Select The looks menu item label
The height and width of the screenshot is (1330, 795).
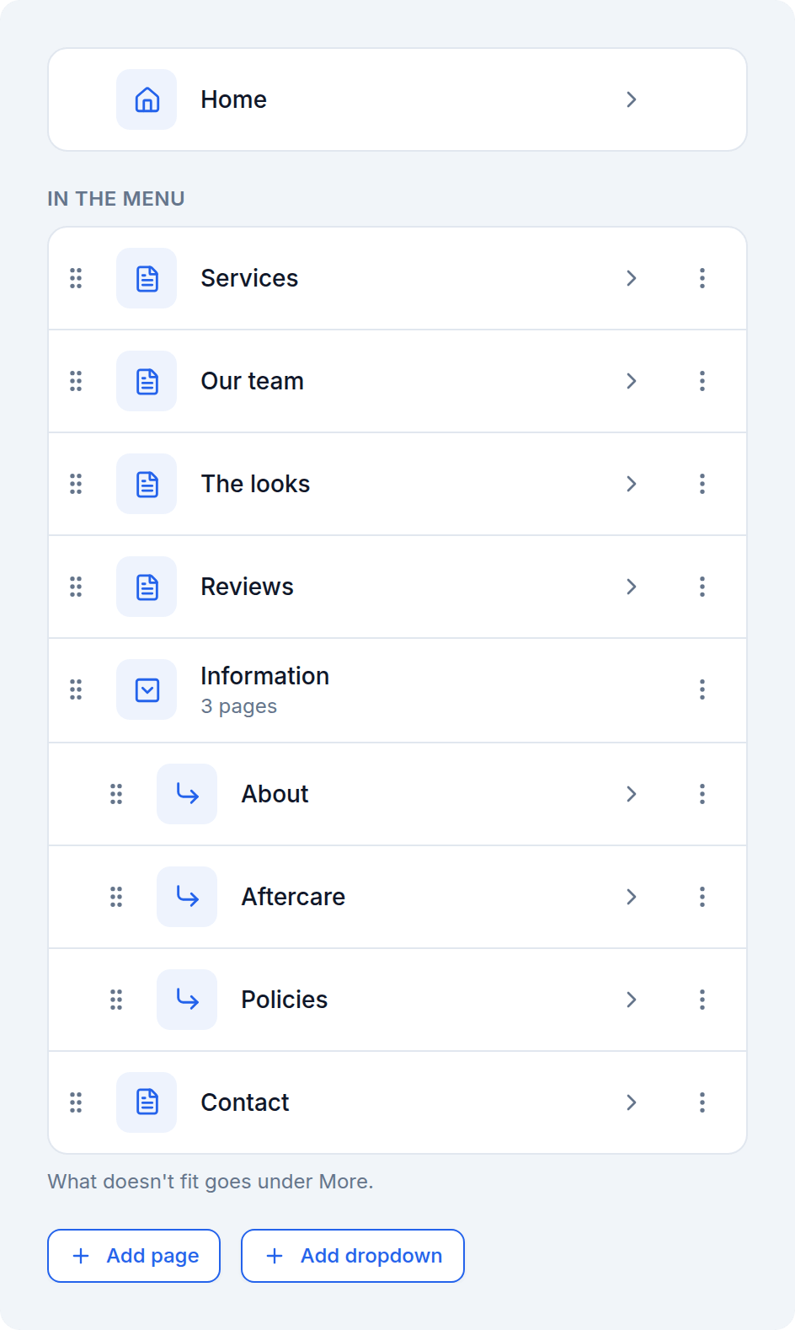(255, 484)
